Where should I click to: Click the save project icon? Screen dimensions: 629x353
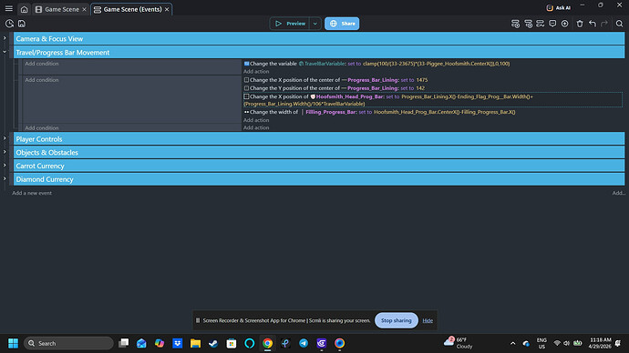point(22,24)
